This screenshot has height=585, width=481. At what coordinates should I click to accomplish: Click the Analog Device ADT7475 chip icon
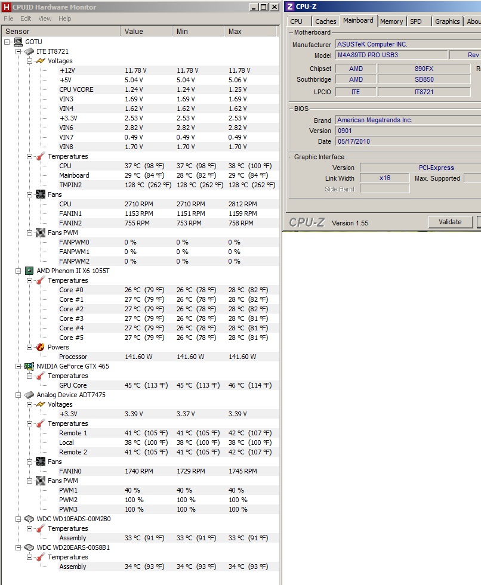tap(29, 395)
